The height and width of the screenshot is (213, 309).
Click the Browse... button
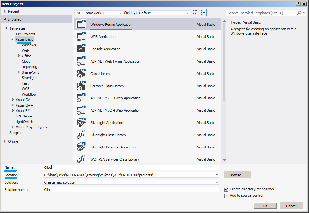point(237,175)
